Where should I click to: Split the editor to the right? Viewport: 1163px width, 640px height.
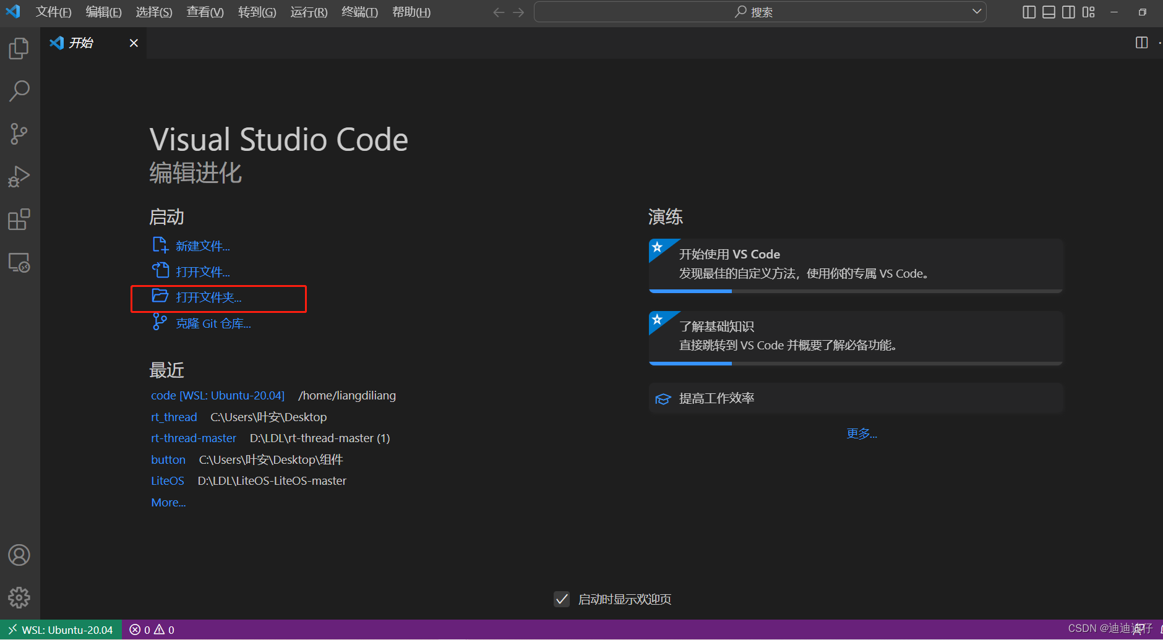coord(1142,43)
